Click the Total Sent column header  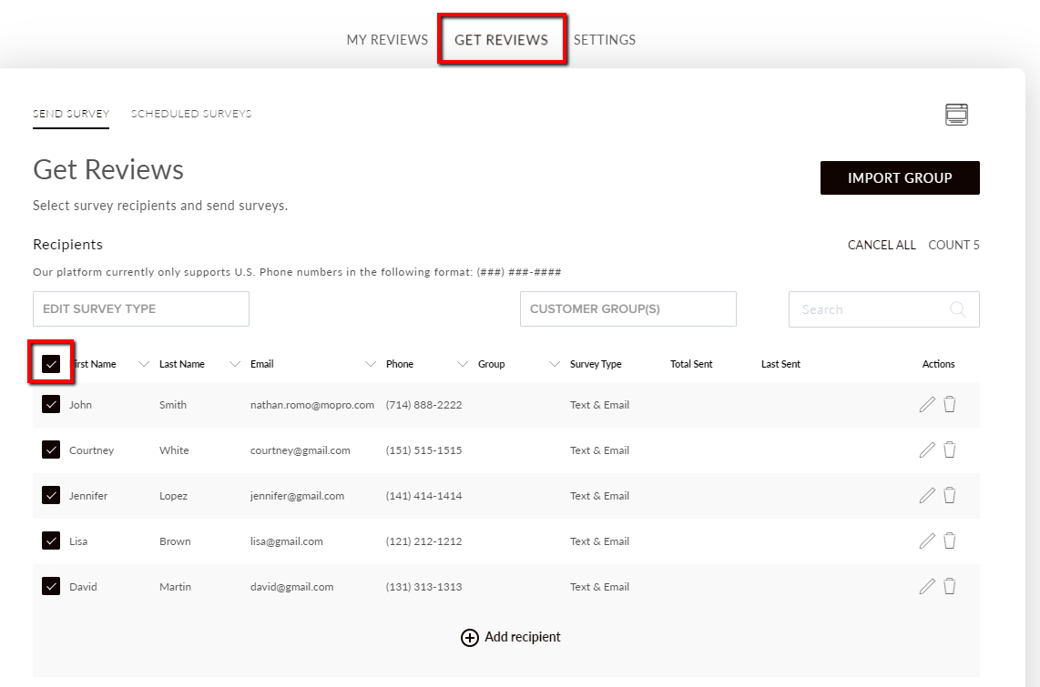691,364
